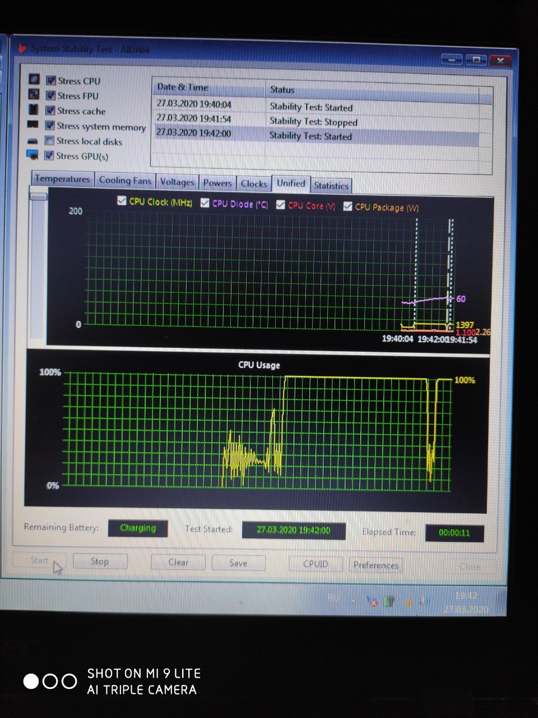The image size is (538, 718).
Task: Open the Powers tab
Action: click(217, 183)
